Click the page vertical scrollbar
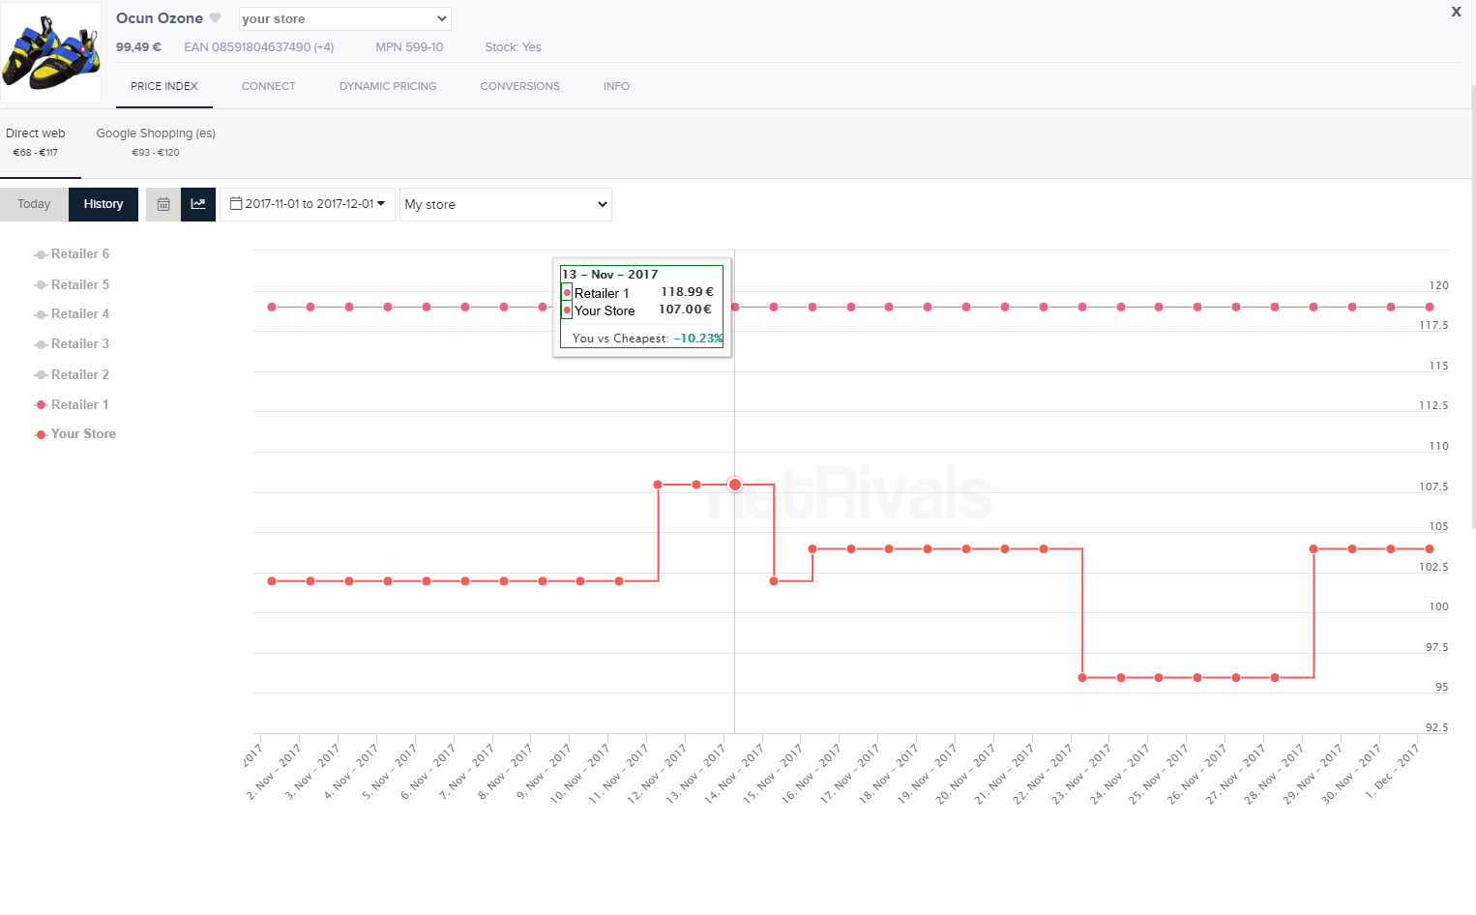The image size is (1476, 915). point(1472,305)
